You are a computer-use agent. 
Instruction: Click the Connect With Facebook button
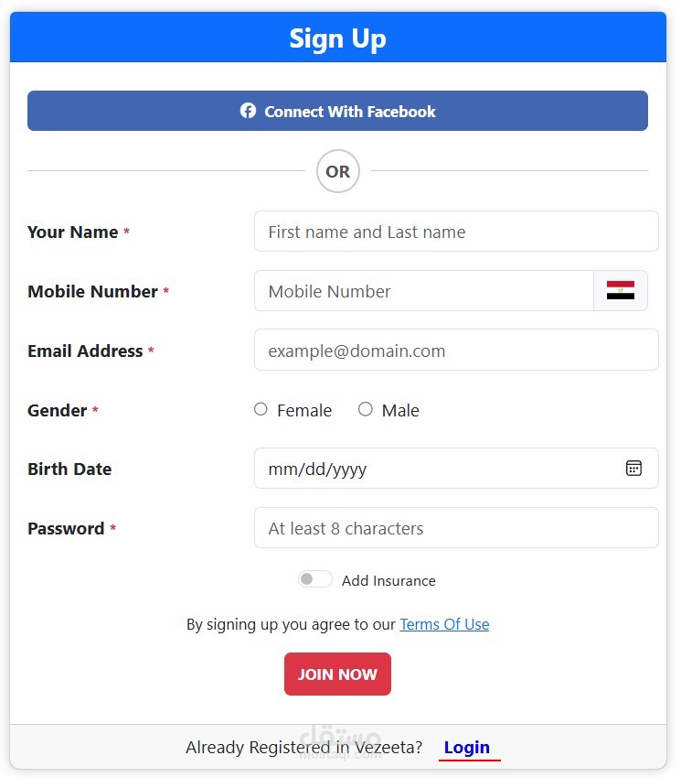click(x=337, y=111)
